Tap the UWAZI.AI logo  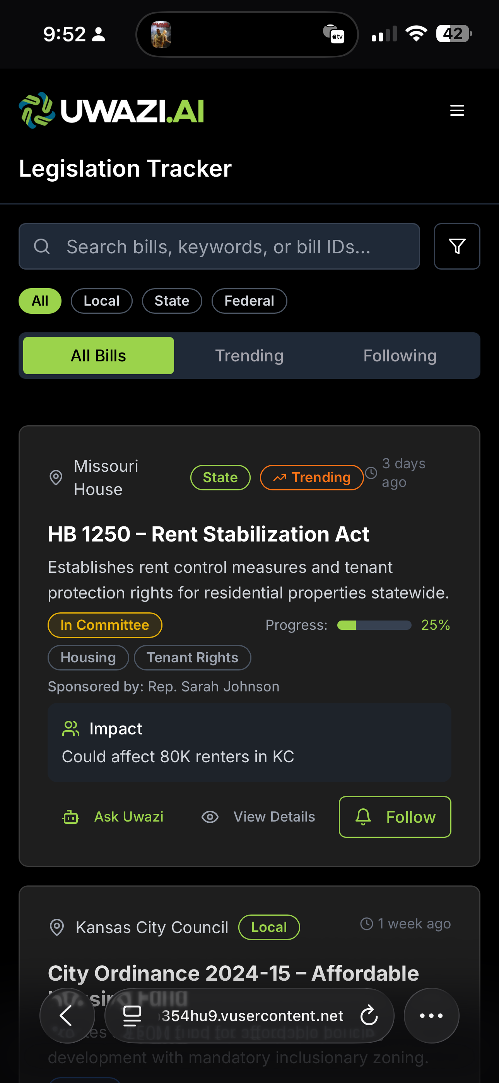(111, 110)
